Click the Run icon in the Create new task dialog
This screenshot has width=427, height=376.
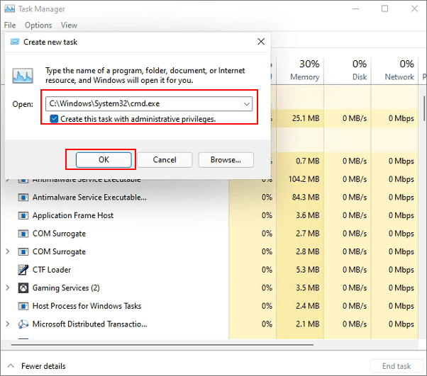click(x=23, y=76)
